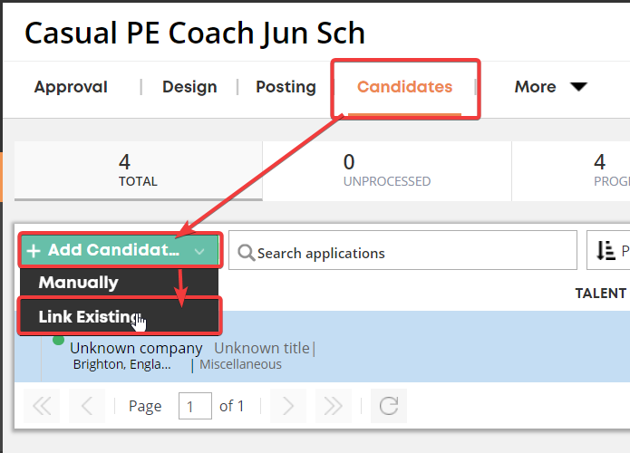The width and height of the screenshot is (630, 453).
Task: Click the Search applications field
Action: tap(403, 250)
